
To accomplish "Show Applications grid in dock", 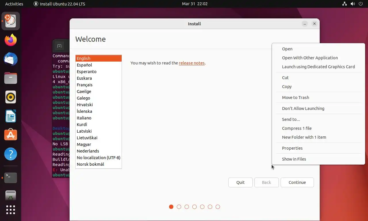I will pyautogui.click(x=11, y=210).
